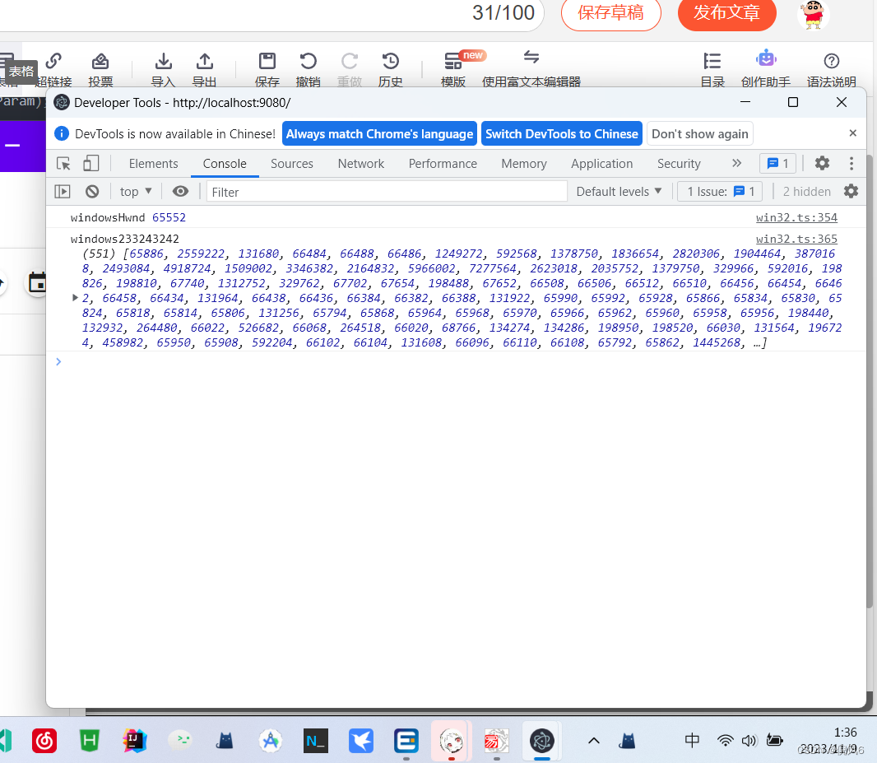Click the publish article (发布文章) button
Viewport: 877px width, 763px height.
pyautogui.click(x=726, y=12)
